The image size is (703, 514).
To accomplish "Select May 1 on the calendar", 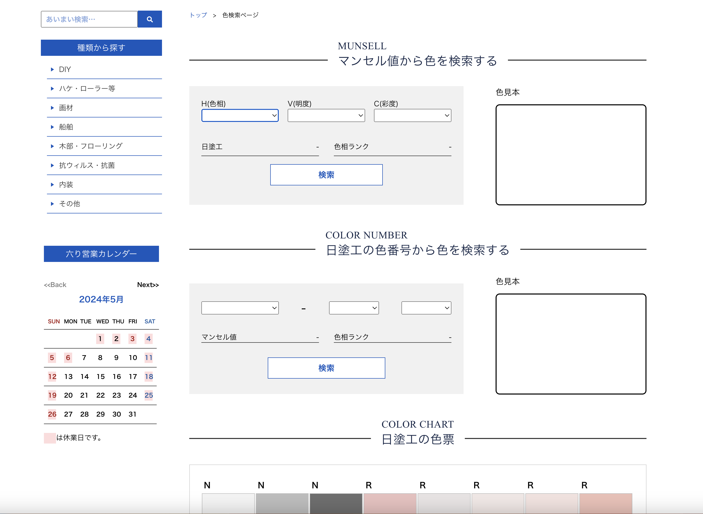I will point(100,339).
